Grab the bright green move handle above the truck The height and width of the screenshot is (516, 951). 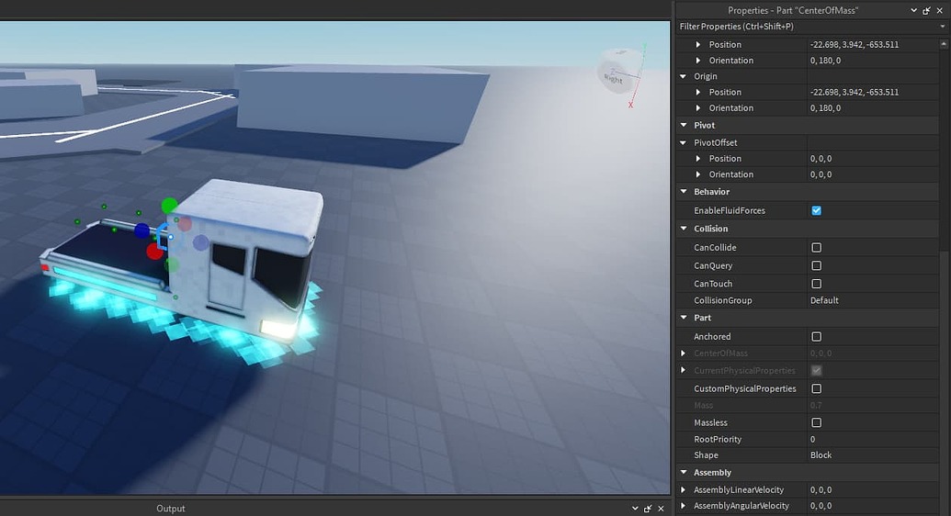click(x=169, y=206)
